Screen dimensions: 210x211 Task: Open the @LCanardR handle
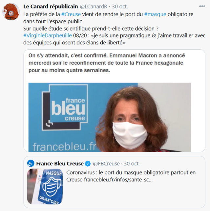94,7
